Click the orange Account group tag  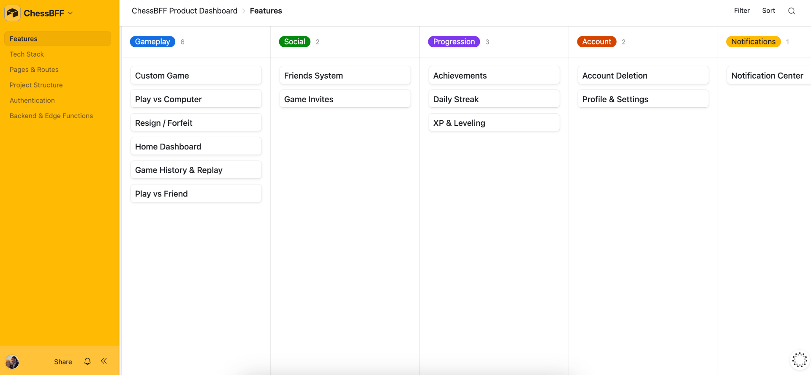pyautogui.click(x=597, y=42)
